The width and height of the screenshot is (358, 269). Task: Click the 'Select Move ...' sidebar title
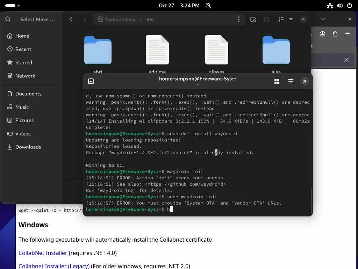37,20
